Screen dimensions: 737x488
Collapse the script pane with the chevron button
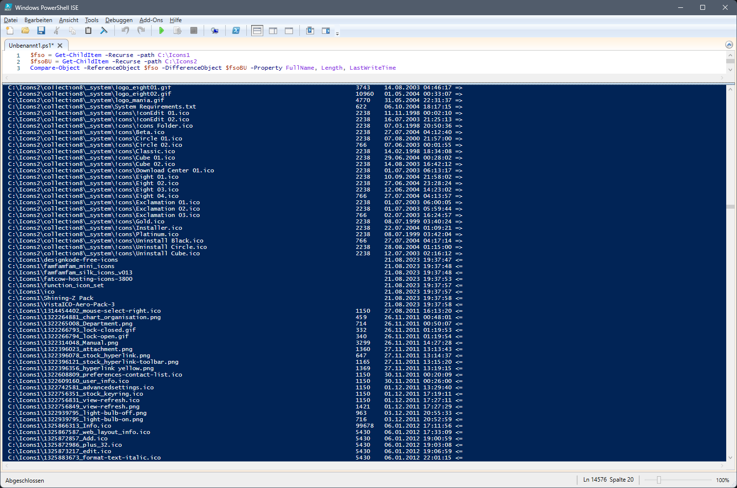(729, 45)
